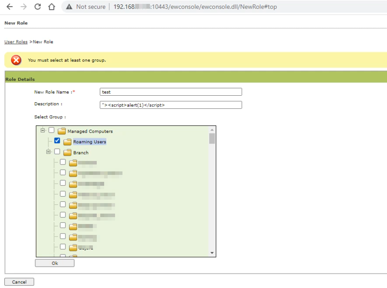Select the Managed Computers tree label
The height and width of the screenshot is (288, 387).
point(90,131)
